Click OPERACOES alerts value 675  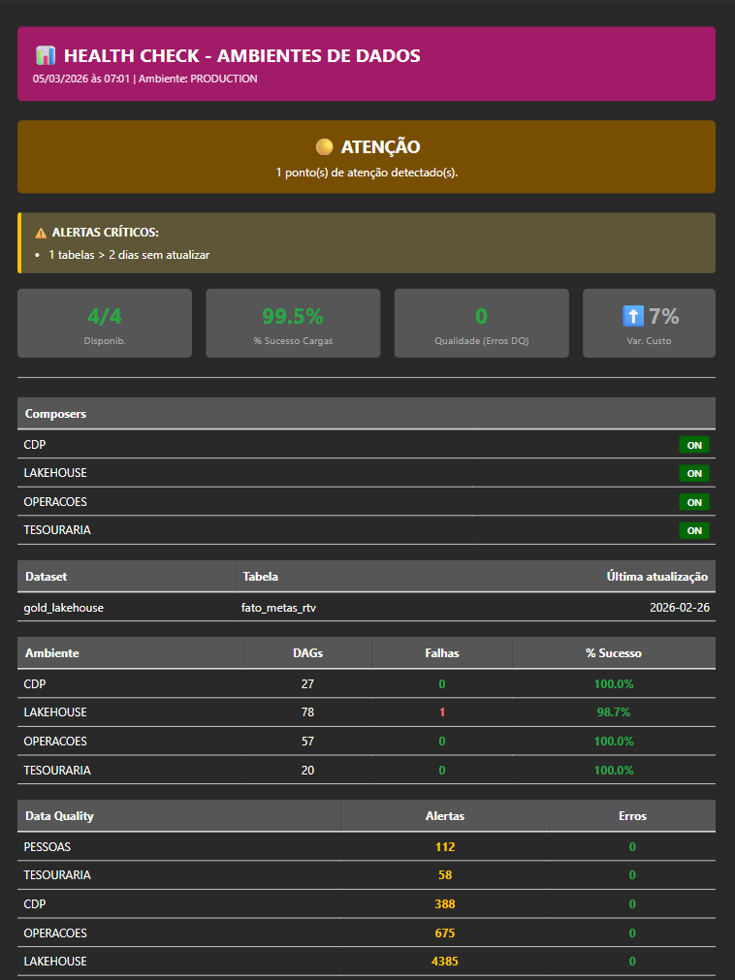pos(445,933)
